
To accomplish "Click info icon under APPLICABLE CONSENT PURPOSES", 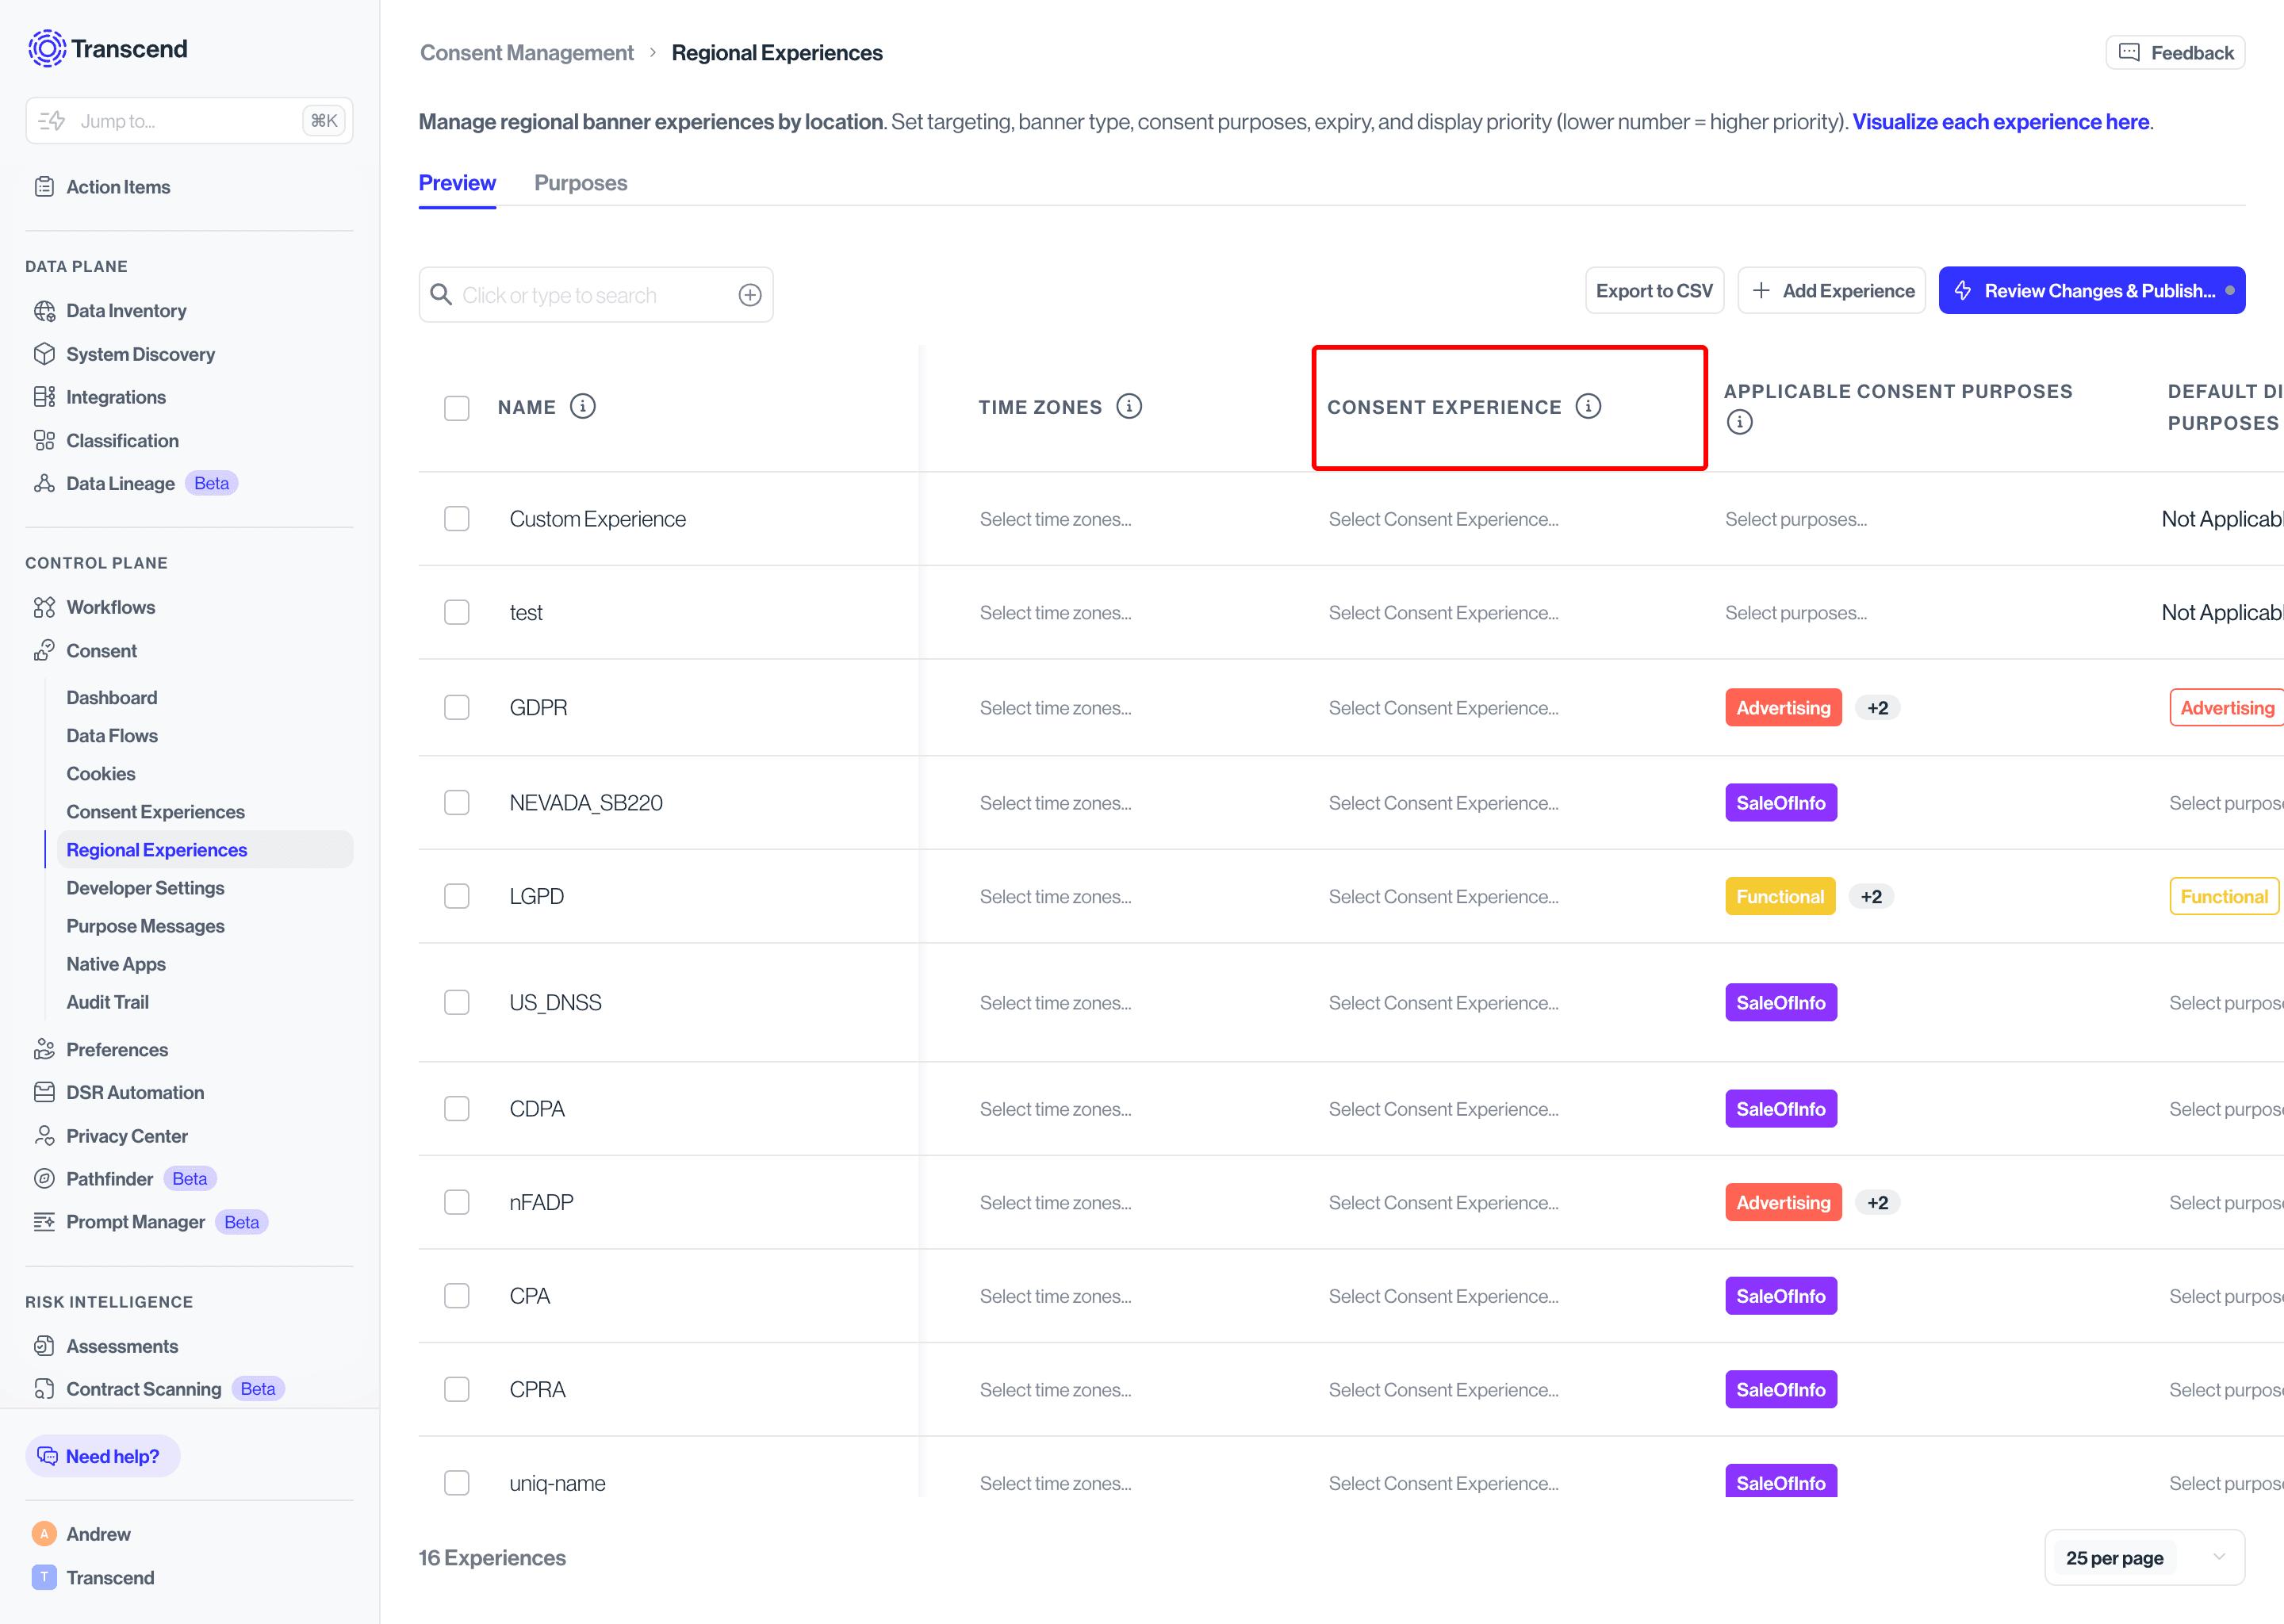I will click(1740, 422).
